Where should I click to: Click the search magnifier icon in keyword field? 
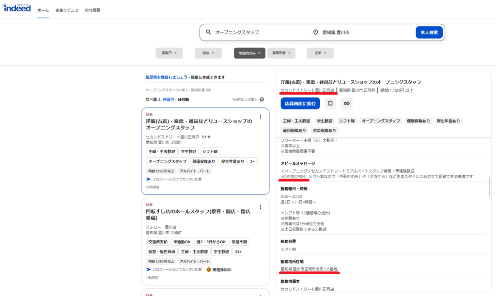[x=208, y=32]
